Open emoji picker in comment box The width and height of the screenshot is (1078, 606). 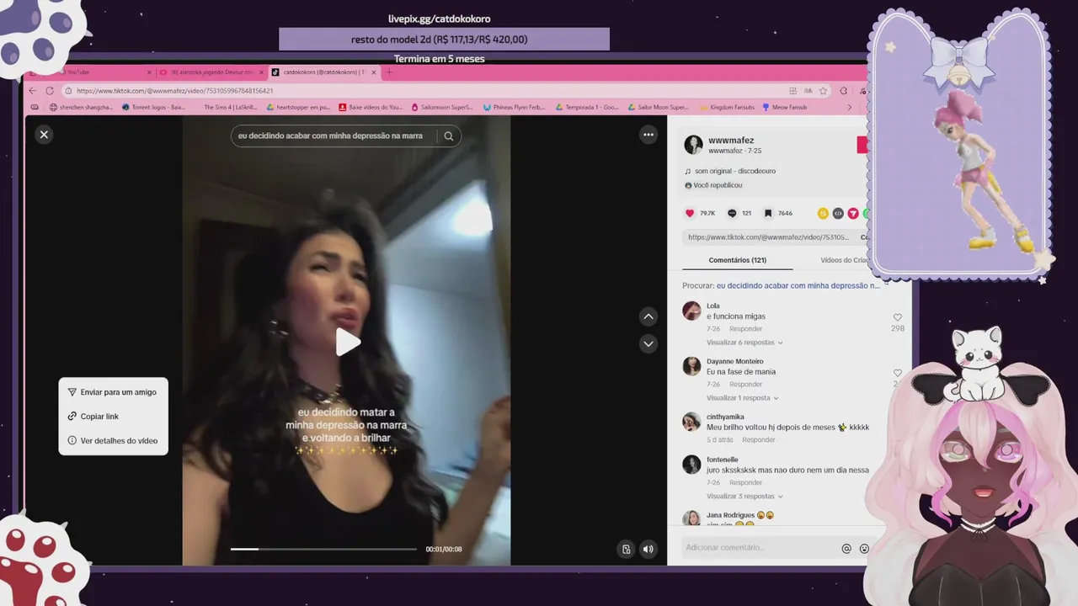point(864,549)
